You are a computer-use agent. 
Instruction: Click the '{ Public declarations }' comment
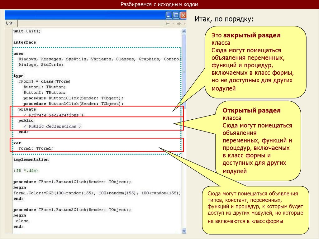click(52, 126)
